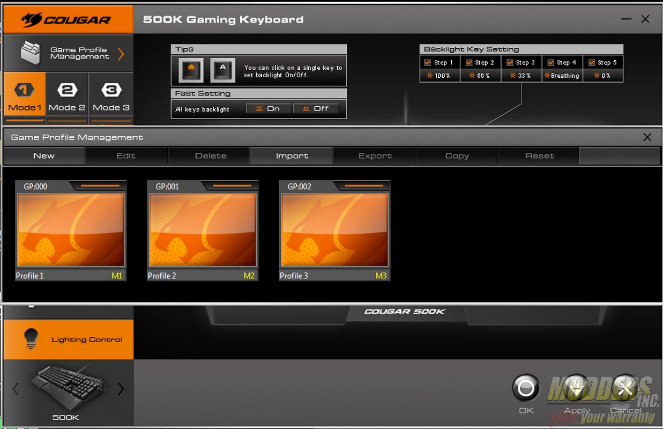Viewport: 663px width, 429px height.
Task: Click the Profile 3 name label
Action: [x=294, y=276]
